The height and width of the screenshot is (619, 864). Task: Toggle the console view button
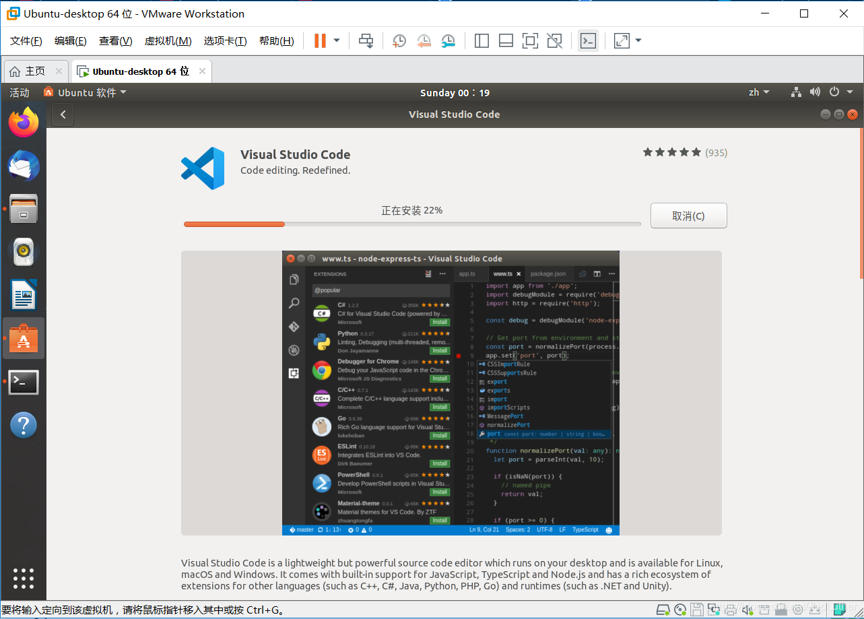tap(588, 41)
